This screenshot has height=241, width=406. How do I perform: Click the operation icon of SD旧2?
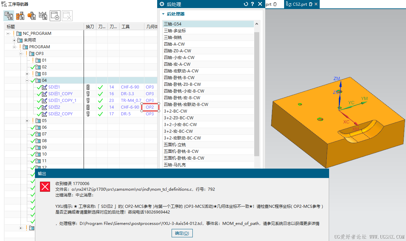coord(44,107)
